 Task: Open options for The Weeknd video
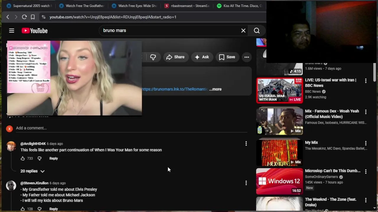coord(366,200)
